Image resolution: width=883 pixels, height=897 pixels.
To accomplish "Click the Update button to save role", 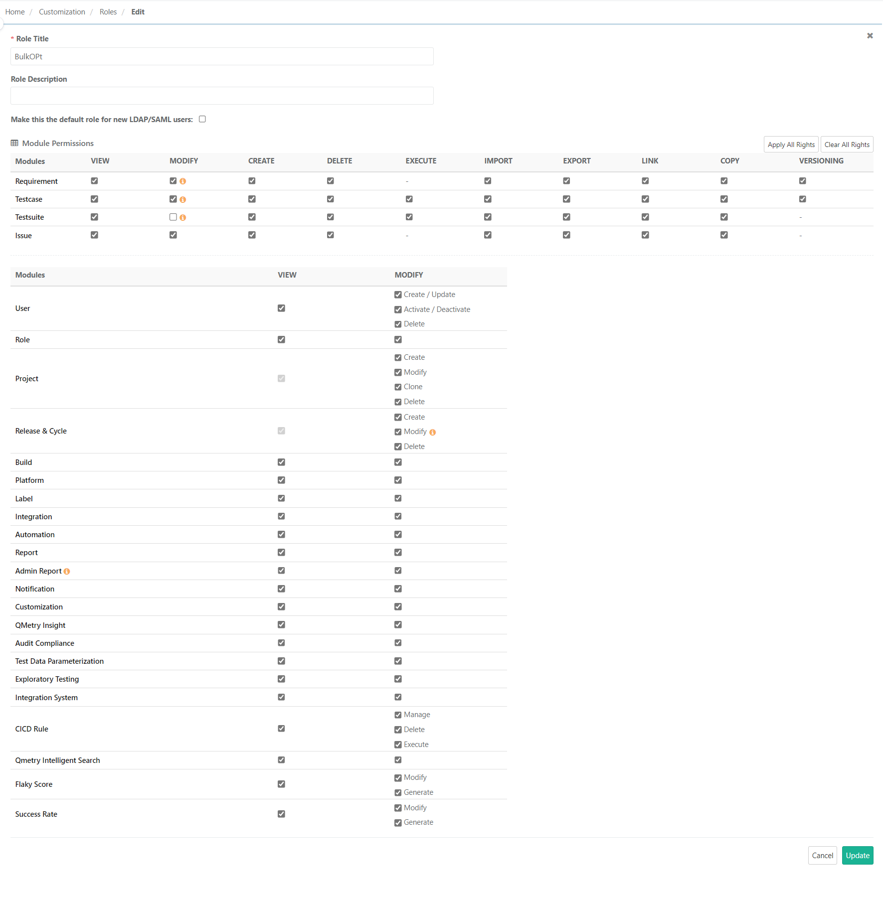I will click(857, 855).
